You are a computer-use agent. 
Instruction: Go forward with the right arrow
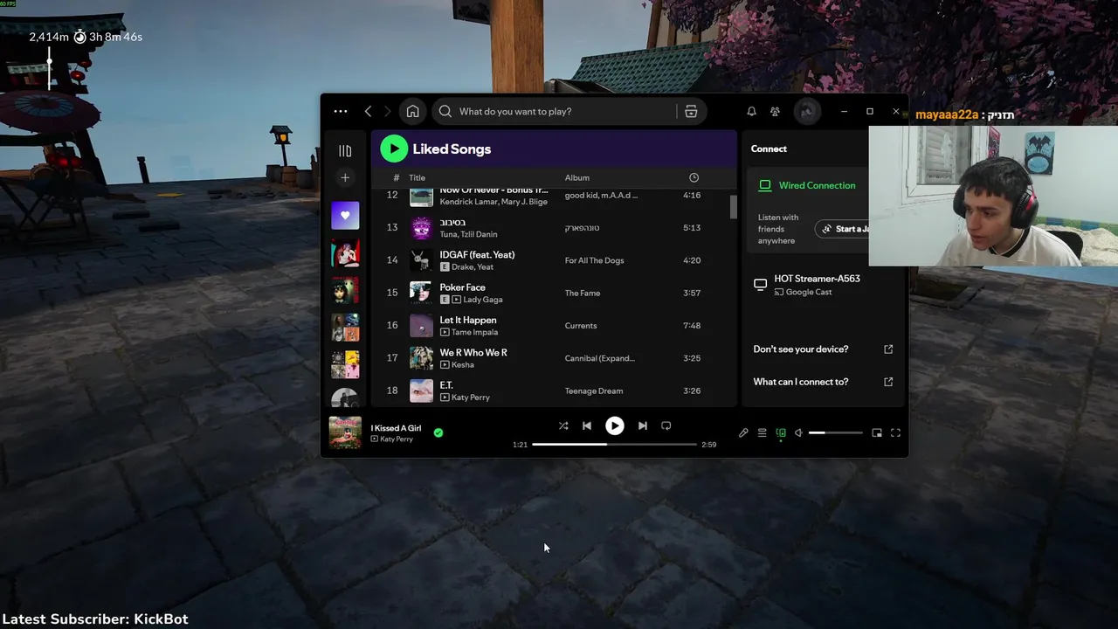coord(388,112)
